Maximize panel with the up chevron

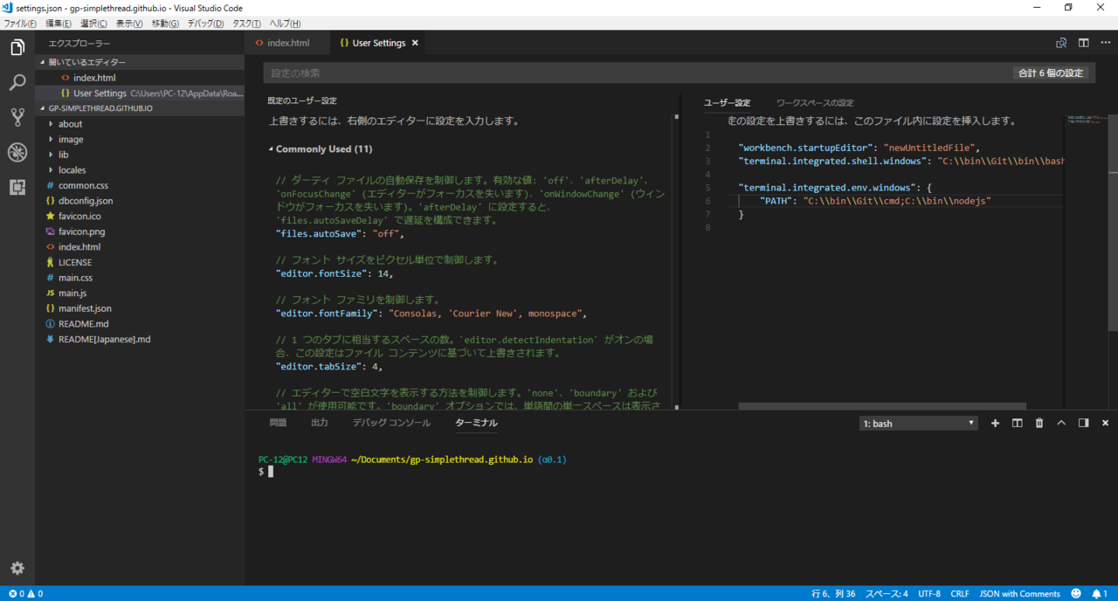click(x=1061, y=423)
